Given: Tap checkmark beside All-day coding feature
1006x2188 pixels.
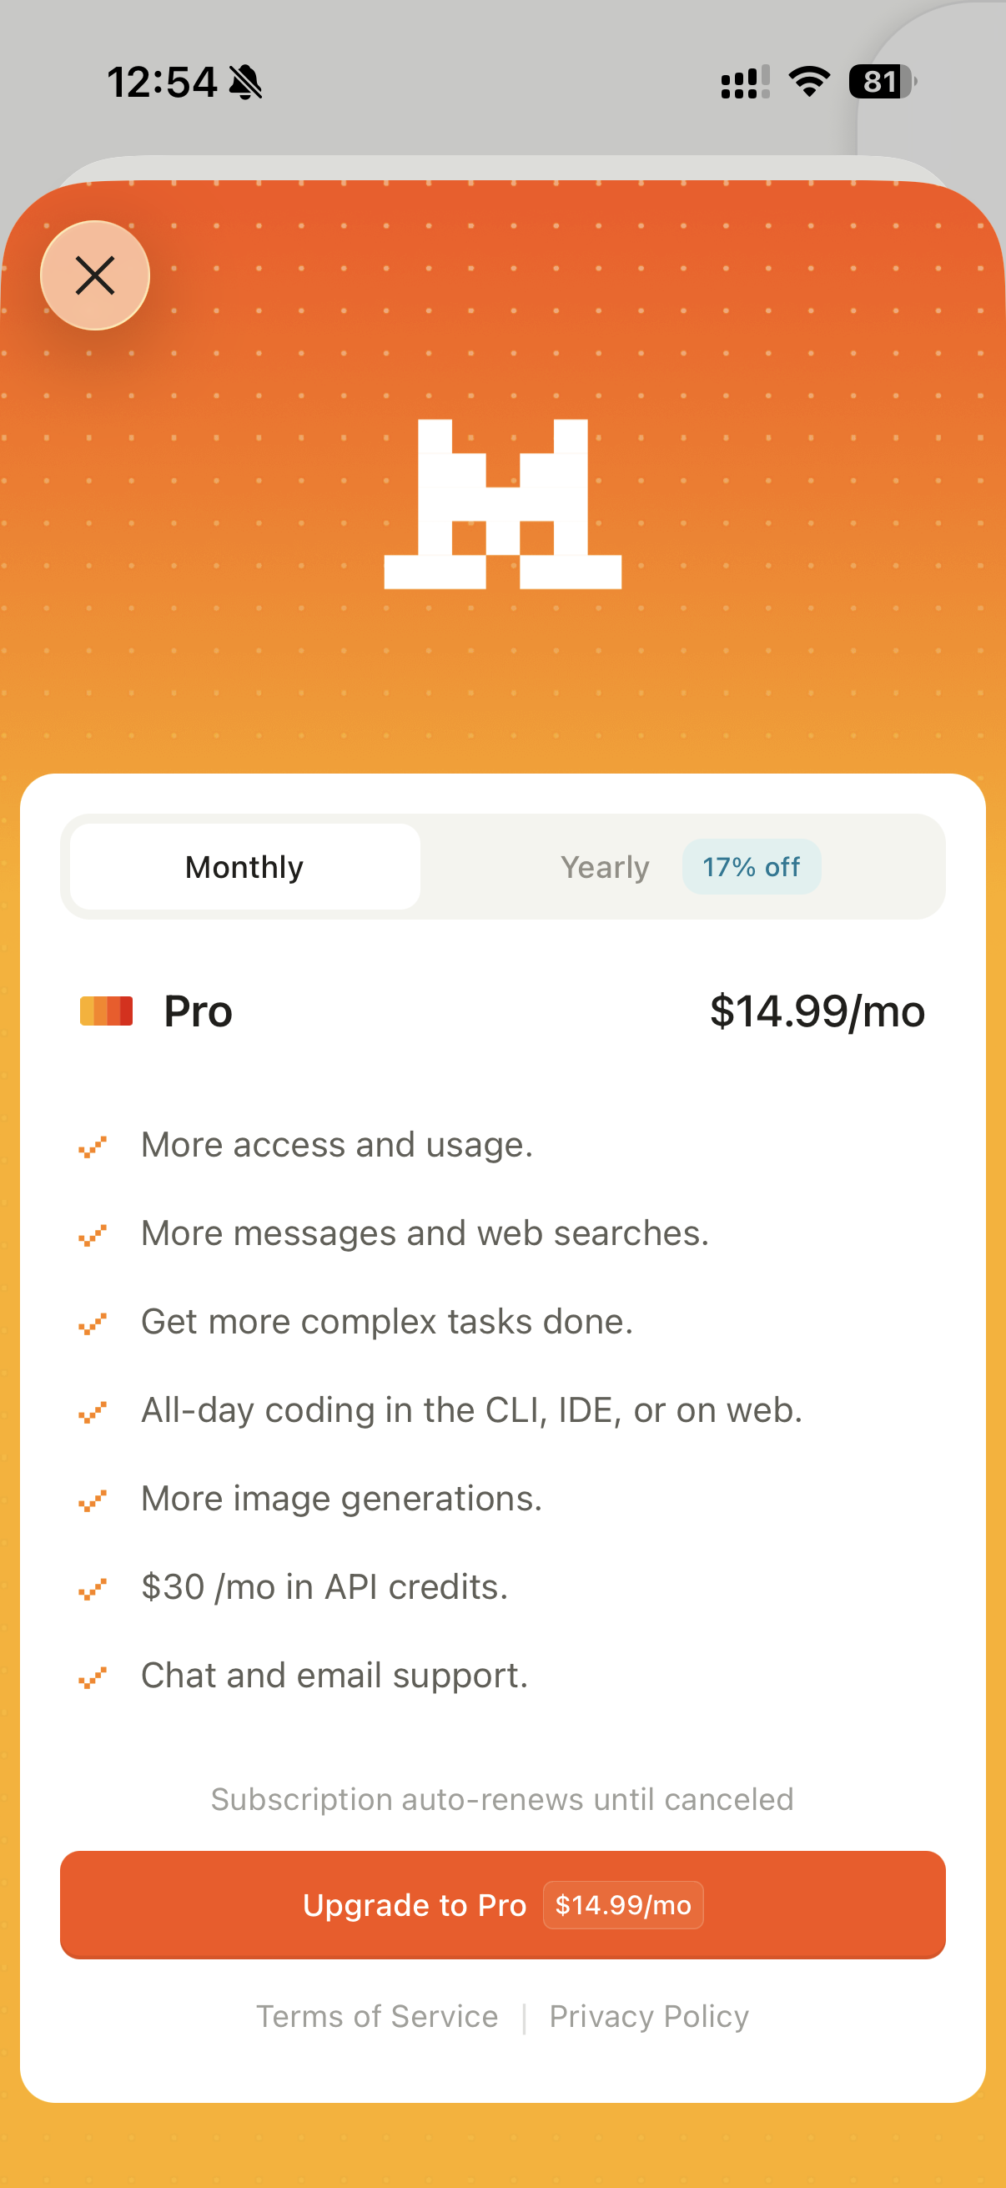Looking at the screenshot, I should pyautogui.click(x=93, y=1412).
